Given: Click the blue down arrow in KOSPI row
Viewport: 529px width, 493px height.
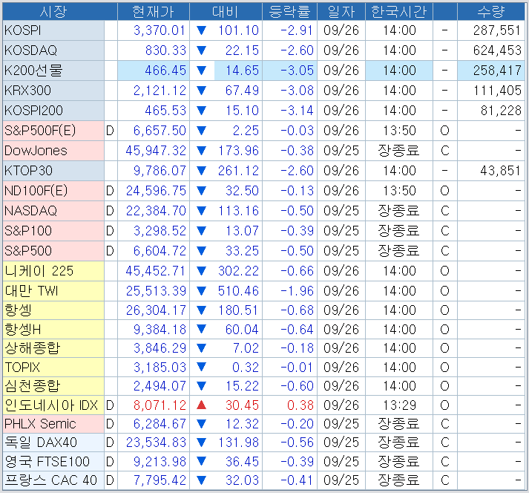Looking at the screenshot, I should 201,30.
